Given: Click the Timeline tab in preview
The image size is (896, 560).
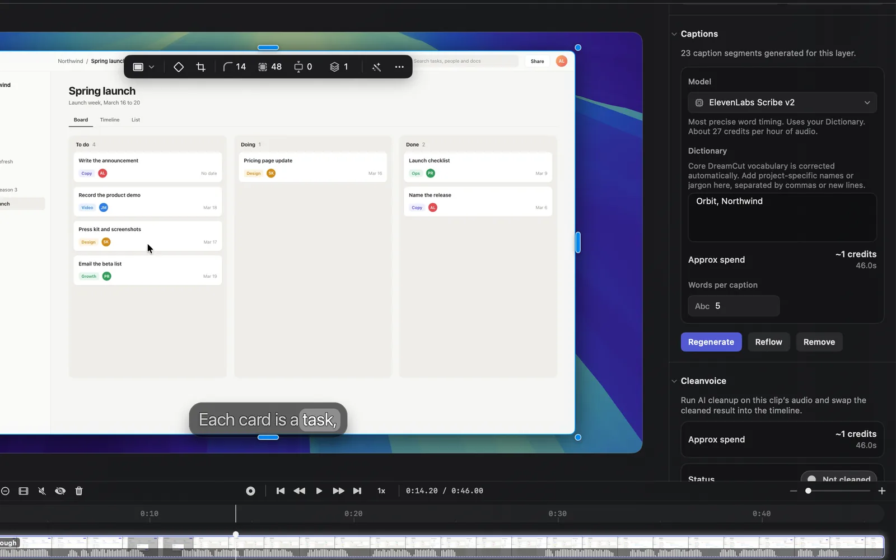Looking at the screenshot, I should click(110, 120).
